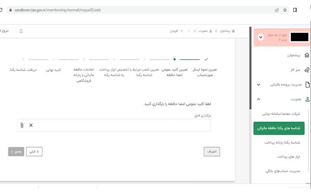
Task: Click the پیشخوان breadcrumb link
Action: coord(225,31)
